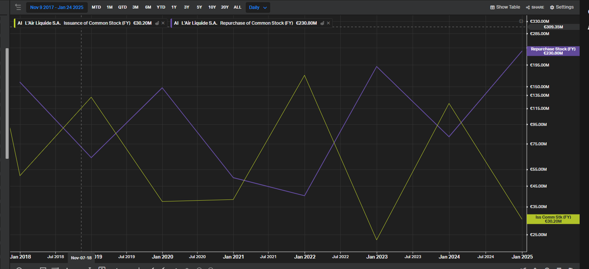589x269 pixels.
Task: Open the Nov 9 2017 - Jan 24 2025 date range picker
Action: [x=57, y=7]
